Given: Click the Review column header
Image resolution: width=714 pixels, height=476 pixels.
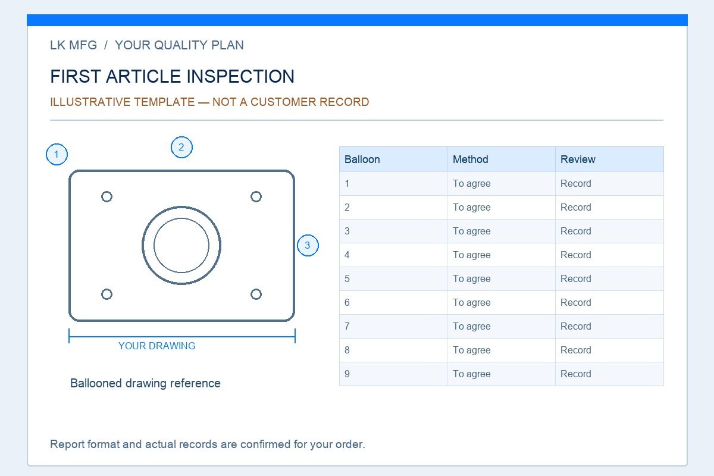Looking at the screenshot, I should click(609, 159).
